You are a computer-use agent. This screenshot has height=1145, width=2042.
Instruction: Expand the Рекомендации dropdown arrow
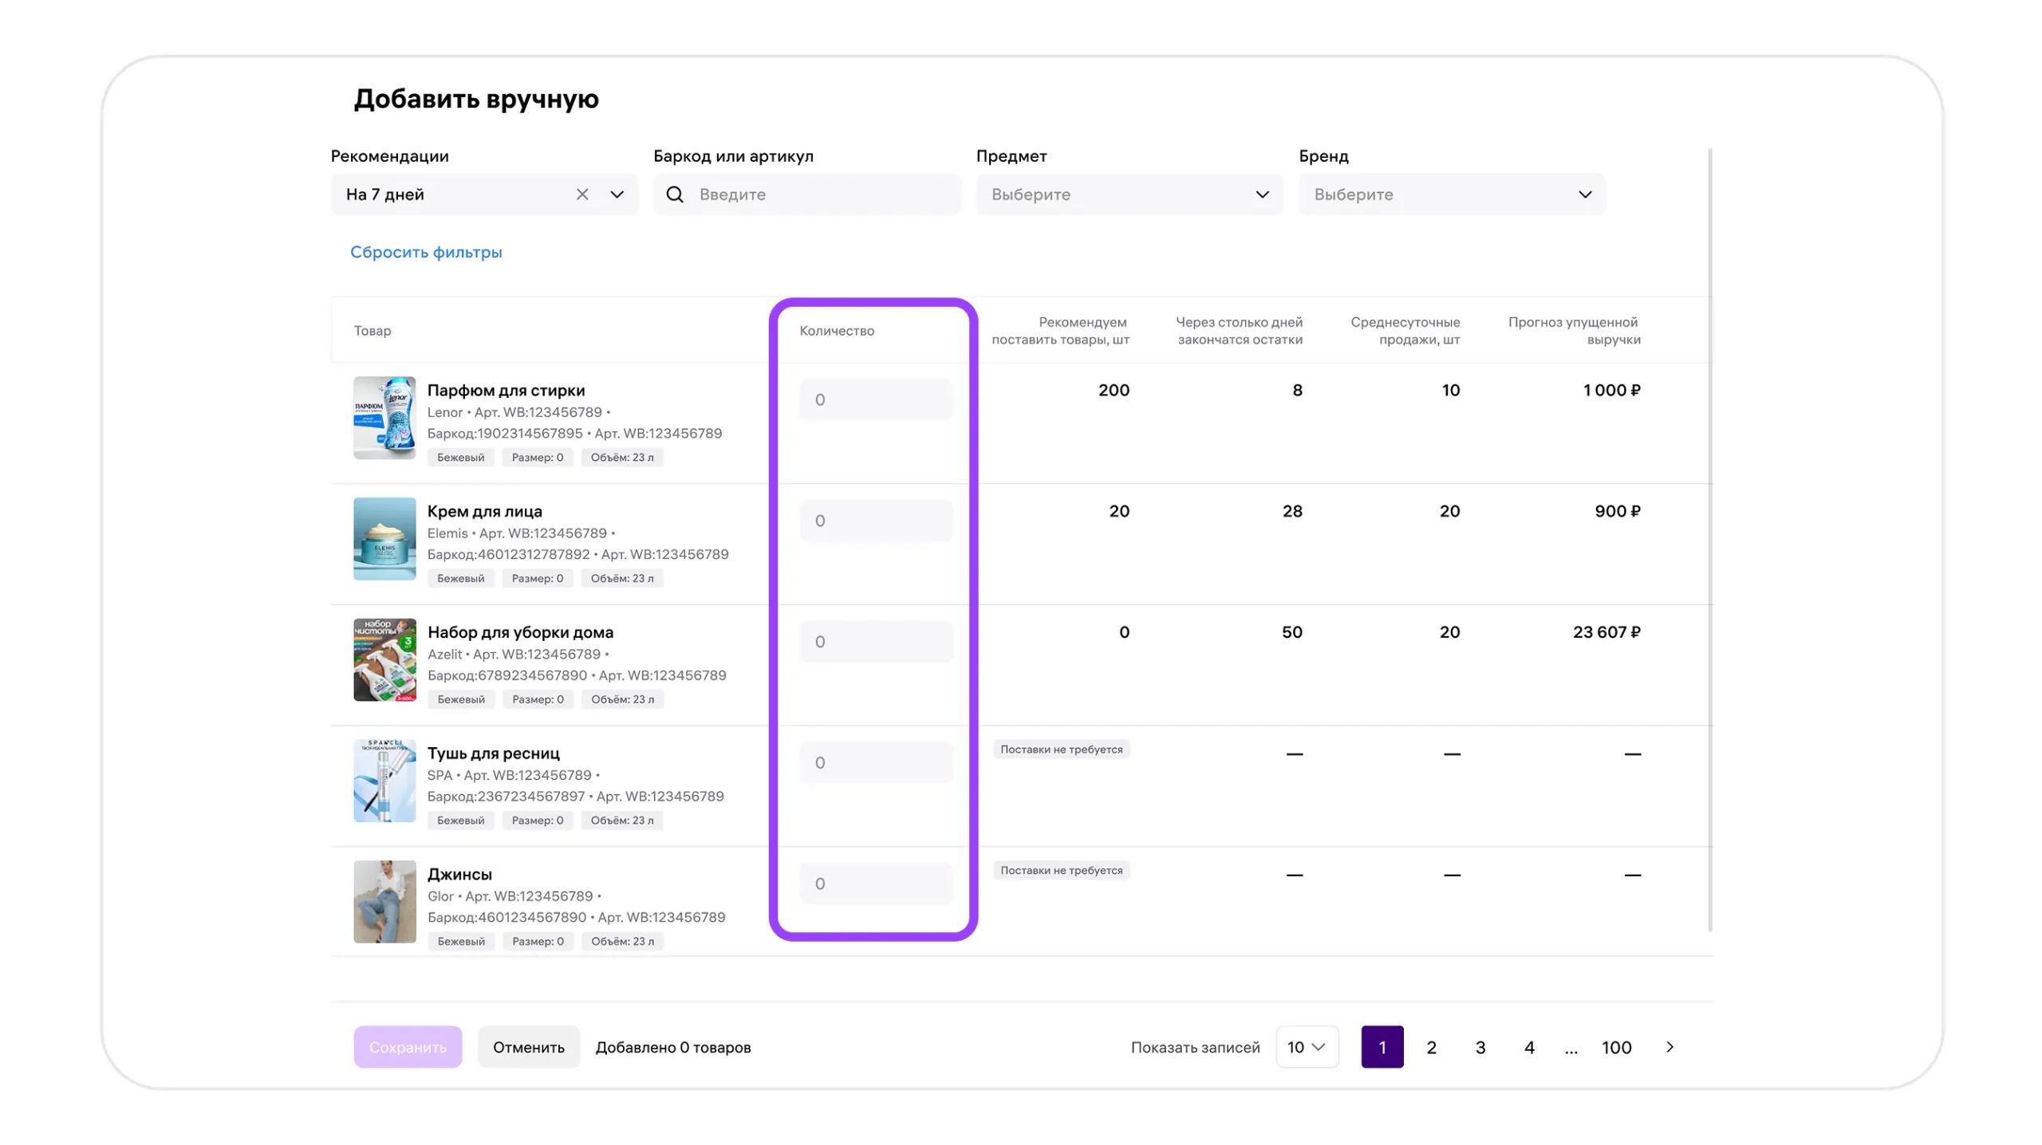coord(617,195)
